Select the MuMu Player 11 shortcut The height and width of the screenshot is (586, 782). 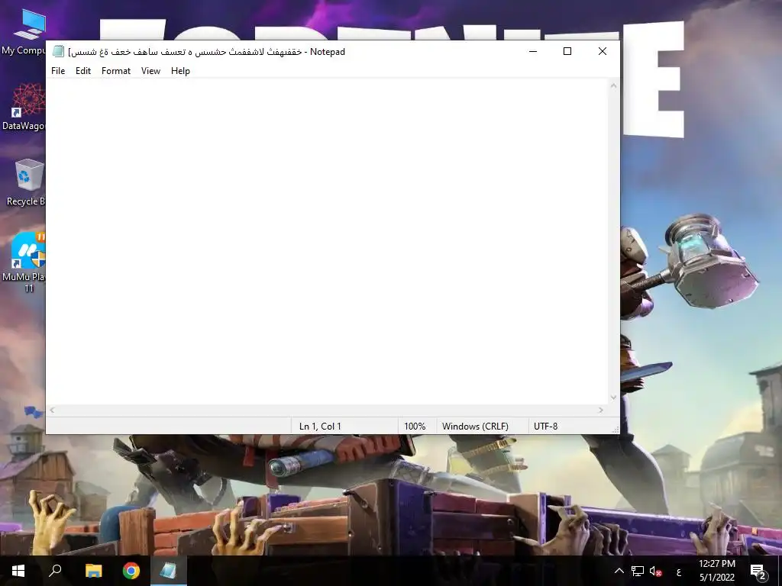pos(24,262)
